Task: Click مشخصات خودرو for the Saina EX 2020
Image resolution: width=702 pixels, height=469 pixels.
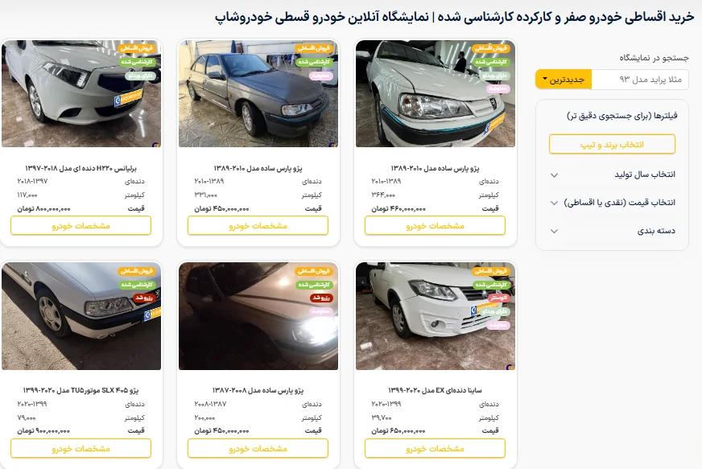Action: tap(435, 448)
